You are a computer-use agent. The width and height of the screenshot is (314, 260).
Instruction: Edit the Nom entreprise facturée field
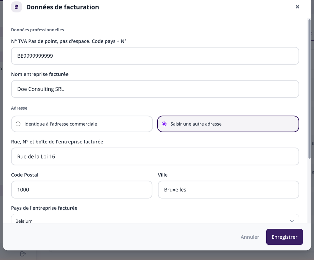click(155, 89)
